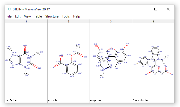Image resolution: width=180 pixels, height=107 pixels.
Task: Open the Tools menu
Action: coord(66,16)
